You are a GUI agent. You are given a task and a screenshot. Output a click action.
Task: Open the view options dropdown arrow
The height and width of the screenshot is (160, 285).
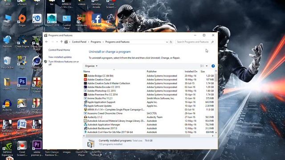[207, 66]
